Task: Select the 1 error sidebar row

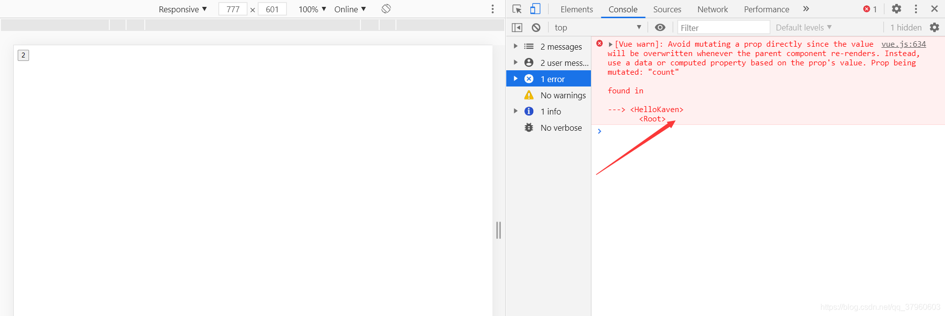Action: coord(549,79)
